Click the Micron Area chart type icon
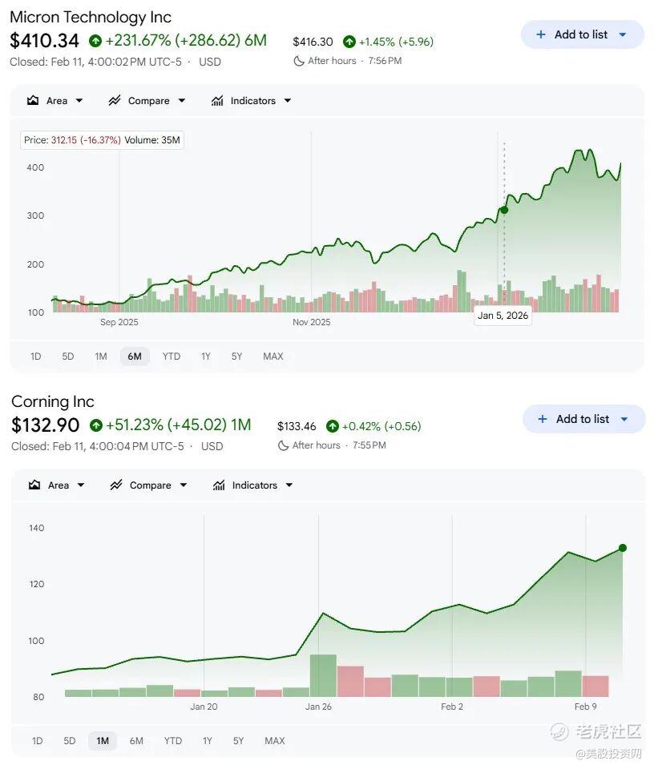This screenshot has height=769, width=654. (x=33, y=101)
